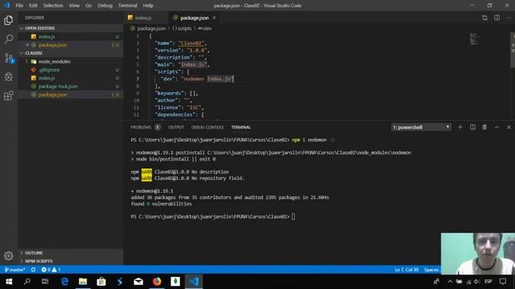Open the Source Control view
Screen dimensions: 515x289
point(9,58)
